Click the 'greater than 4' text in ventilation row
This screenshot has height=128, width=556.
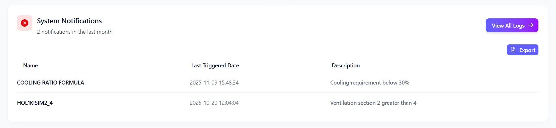tap(399, 103)
